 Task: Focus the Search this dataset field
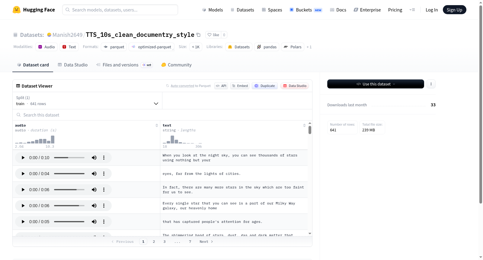[x=162, y=115]
